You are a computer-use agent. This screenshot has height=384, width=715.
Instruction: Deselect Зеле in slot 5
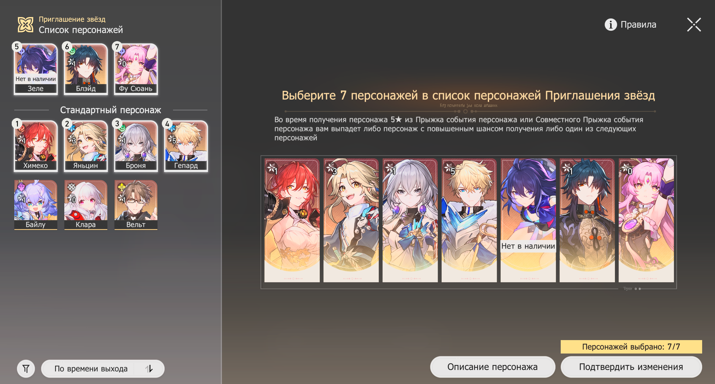tap(35, 69)
